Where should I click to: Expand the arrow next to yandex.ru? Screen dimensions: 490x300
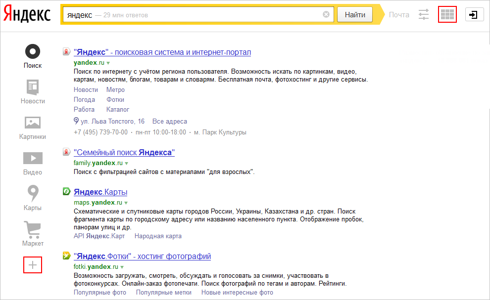click(x=108, y=63)
